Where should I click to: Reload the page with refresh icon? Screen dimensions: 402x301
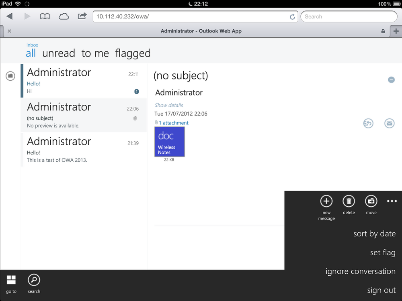tap(292, 16)
